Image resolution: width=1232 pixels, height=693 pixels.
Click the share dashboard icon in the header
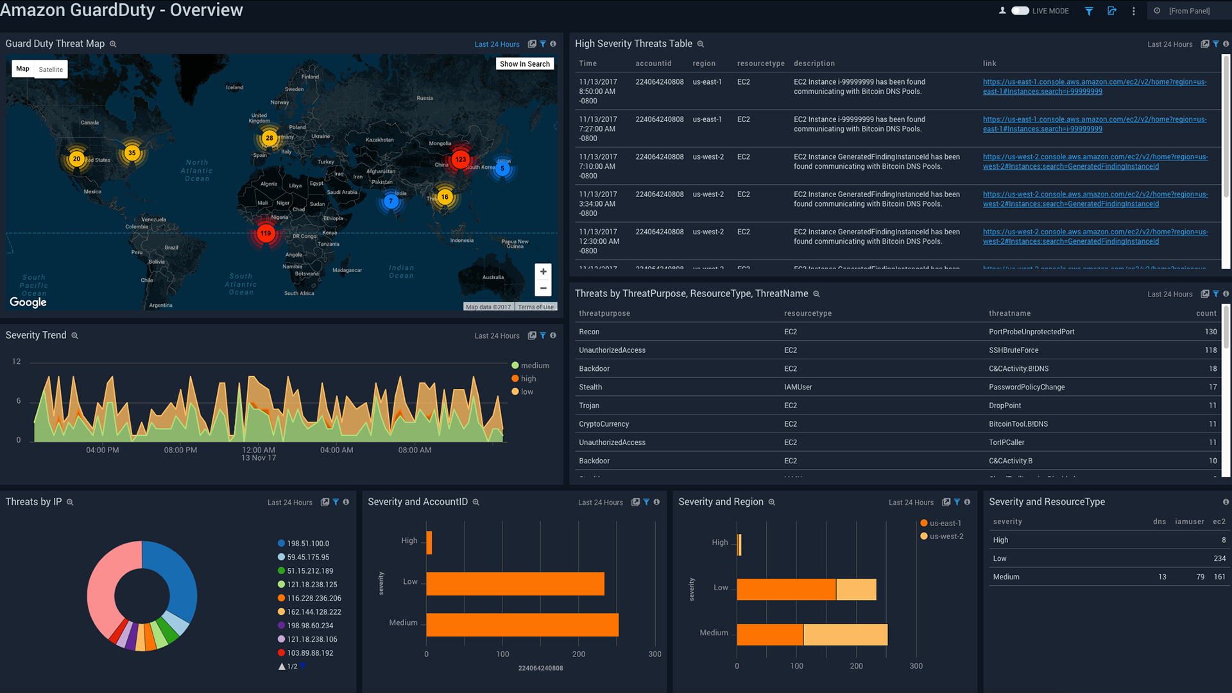point(1112,11)
